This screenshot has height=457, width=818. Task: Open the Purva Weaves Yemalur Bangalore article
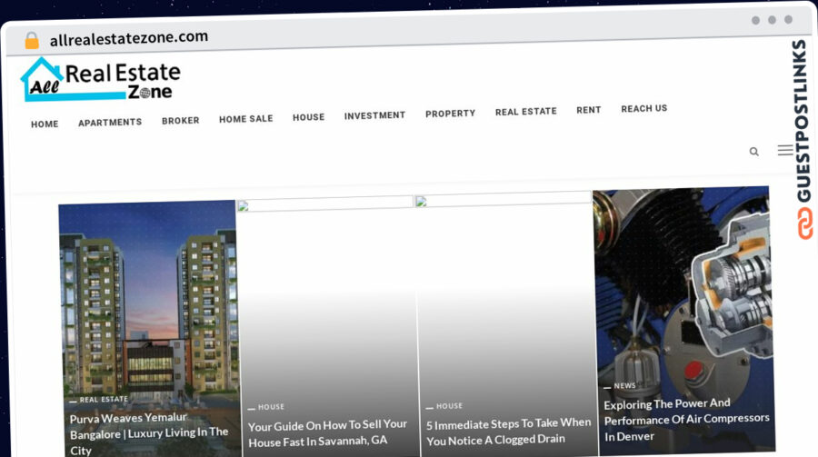tap(149, 433)
